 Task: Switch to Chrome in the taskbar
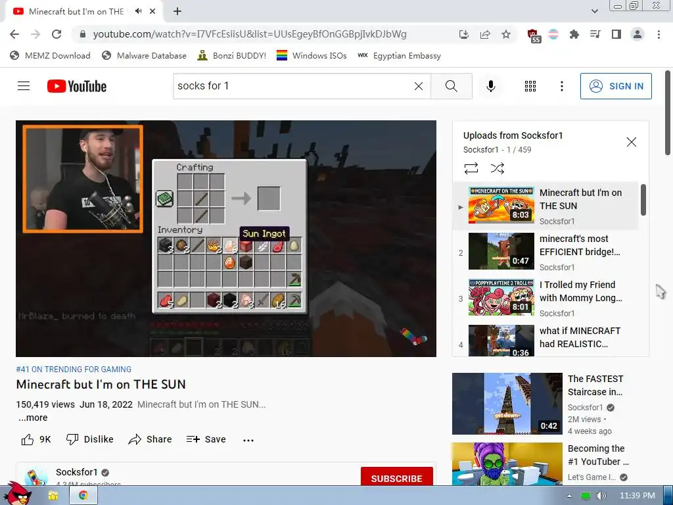pyautogui.click(x=83, y=496)
